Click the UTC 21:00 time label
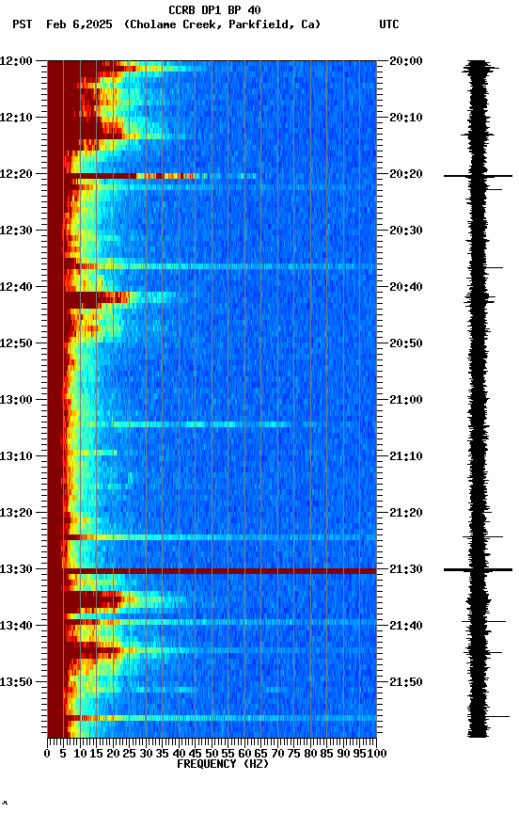The width and height of the screenshot is (519, 813). pos(406,400)
